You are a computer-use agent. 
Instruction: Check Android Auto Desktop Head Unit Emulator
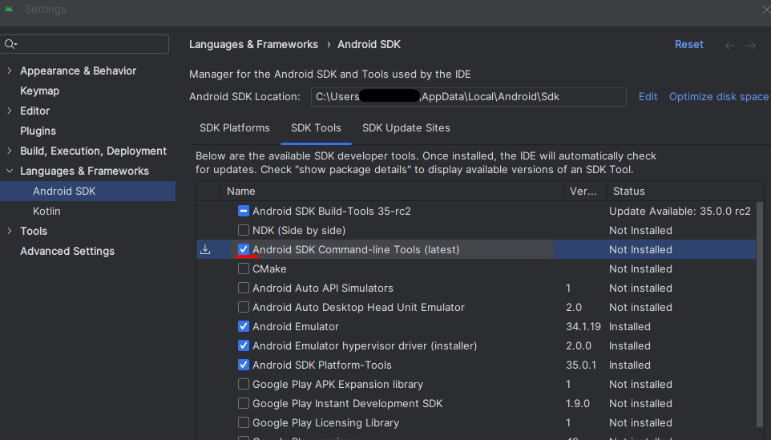(x=244, y=307)
